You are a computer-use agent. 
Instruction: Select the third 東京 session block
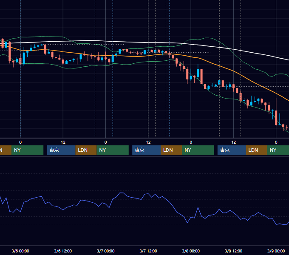coord(232,150)
